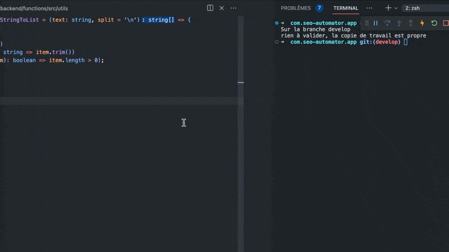Click the hollow command decoration circle
Viewport: 449px width, 252px height.
point(277,41)
